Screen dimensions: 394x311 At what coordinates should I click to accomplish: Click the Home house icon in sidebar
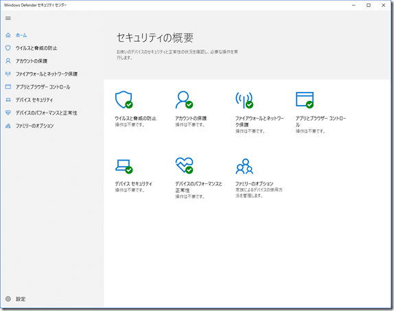point(8,35)
